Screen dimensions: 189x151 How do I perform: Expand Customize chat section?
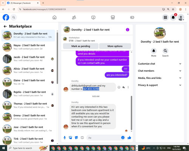(160, 64)
